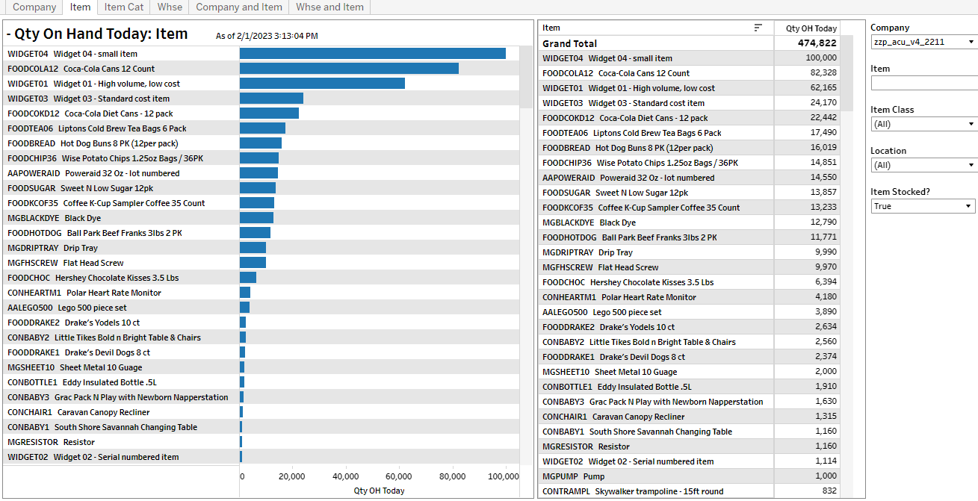Switch to the Whse and Item tab
The height and width of the screenshot is (501, 978).
pyautogui.click(x=329, y=7)
